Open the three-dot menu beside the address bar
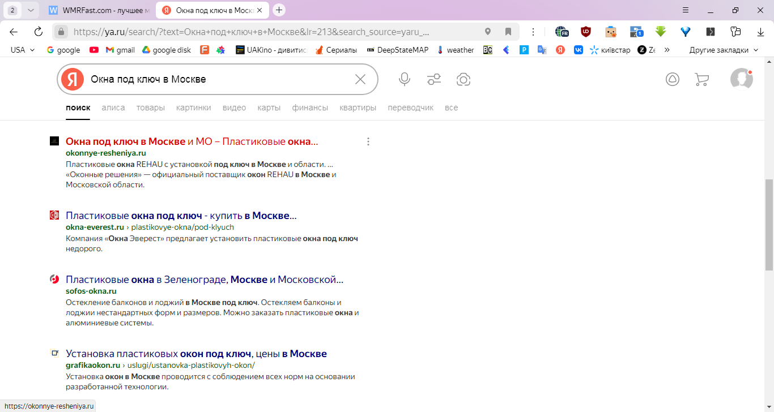Viewport: 774px width, 412px height. 533,32
